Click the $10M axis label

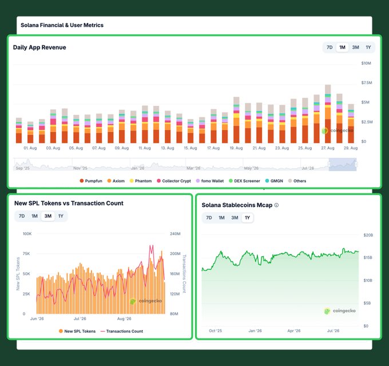coord(366,63)
